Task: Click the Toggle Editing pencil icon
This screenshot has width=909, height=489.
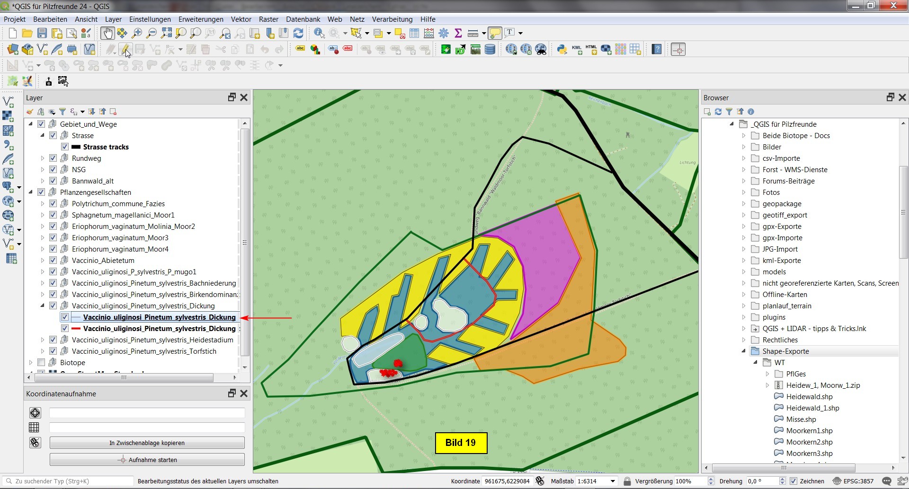Action: (x=125, y=49)
